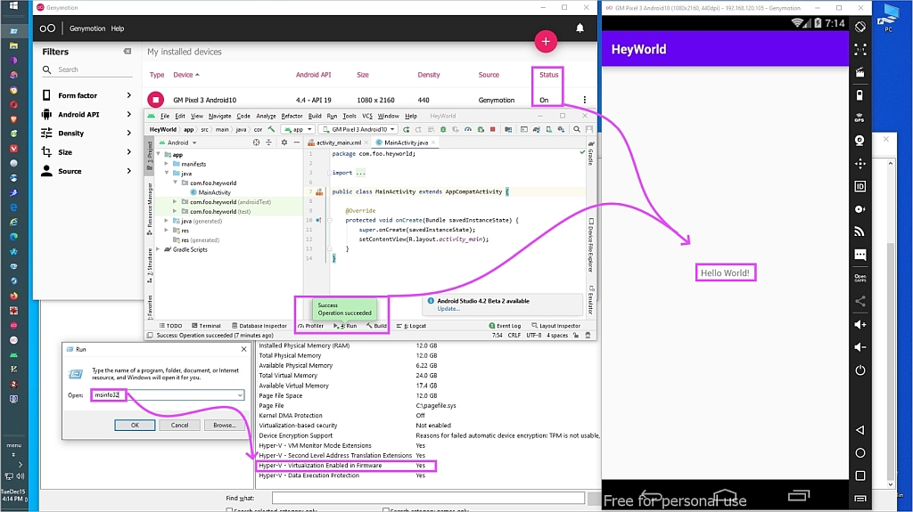Image resolution: width=913 pixels, height=512 pixels.
Task: Open the Logcat tool window tab
Action: tap(411, 326)
